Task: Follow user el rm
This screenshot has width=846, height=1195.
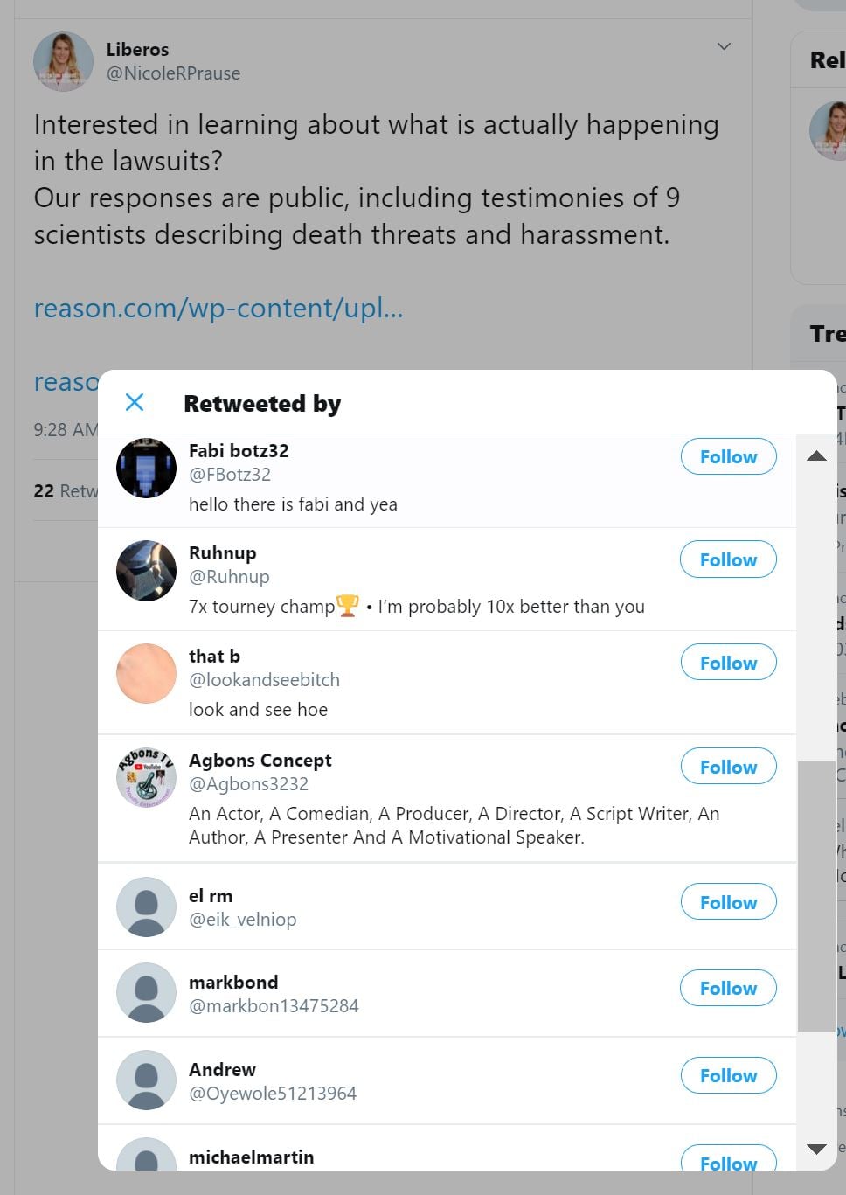Action: click(x=728, y=903)
